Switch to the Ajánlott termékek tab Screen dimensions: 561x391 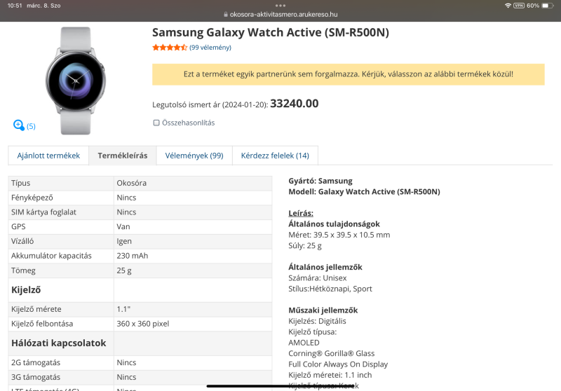(48, 156)
